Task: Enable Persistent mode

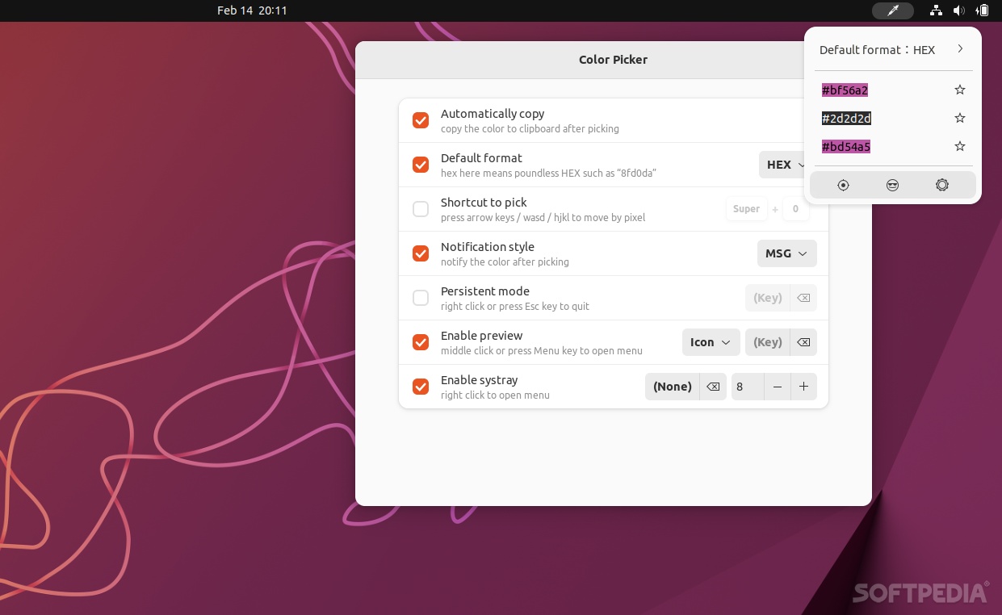Action: [x=421, y=297]
